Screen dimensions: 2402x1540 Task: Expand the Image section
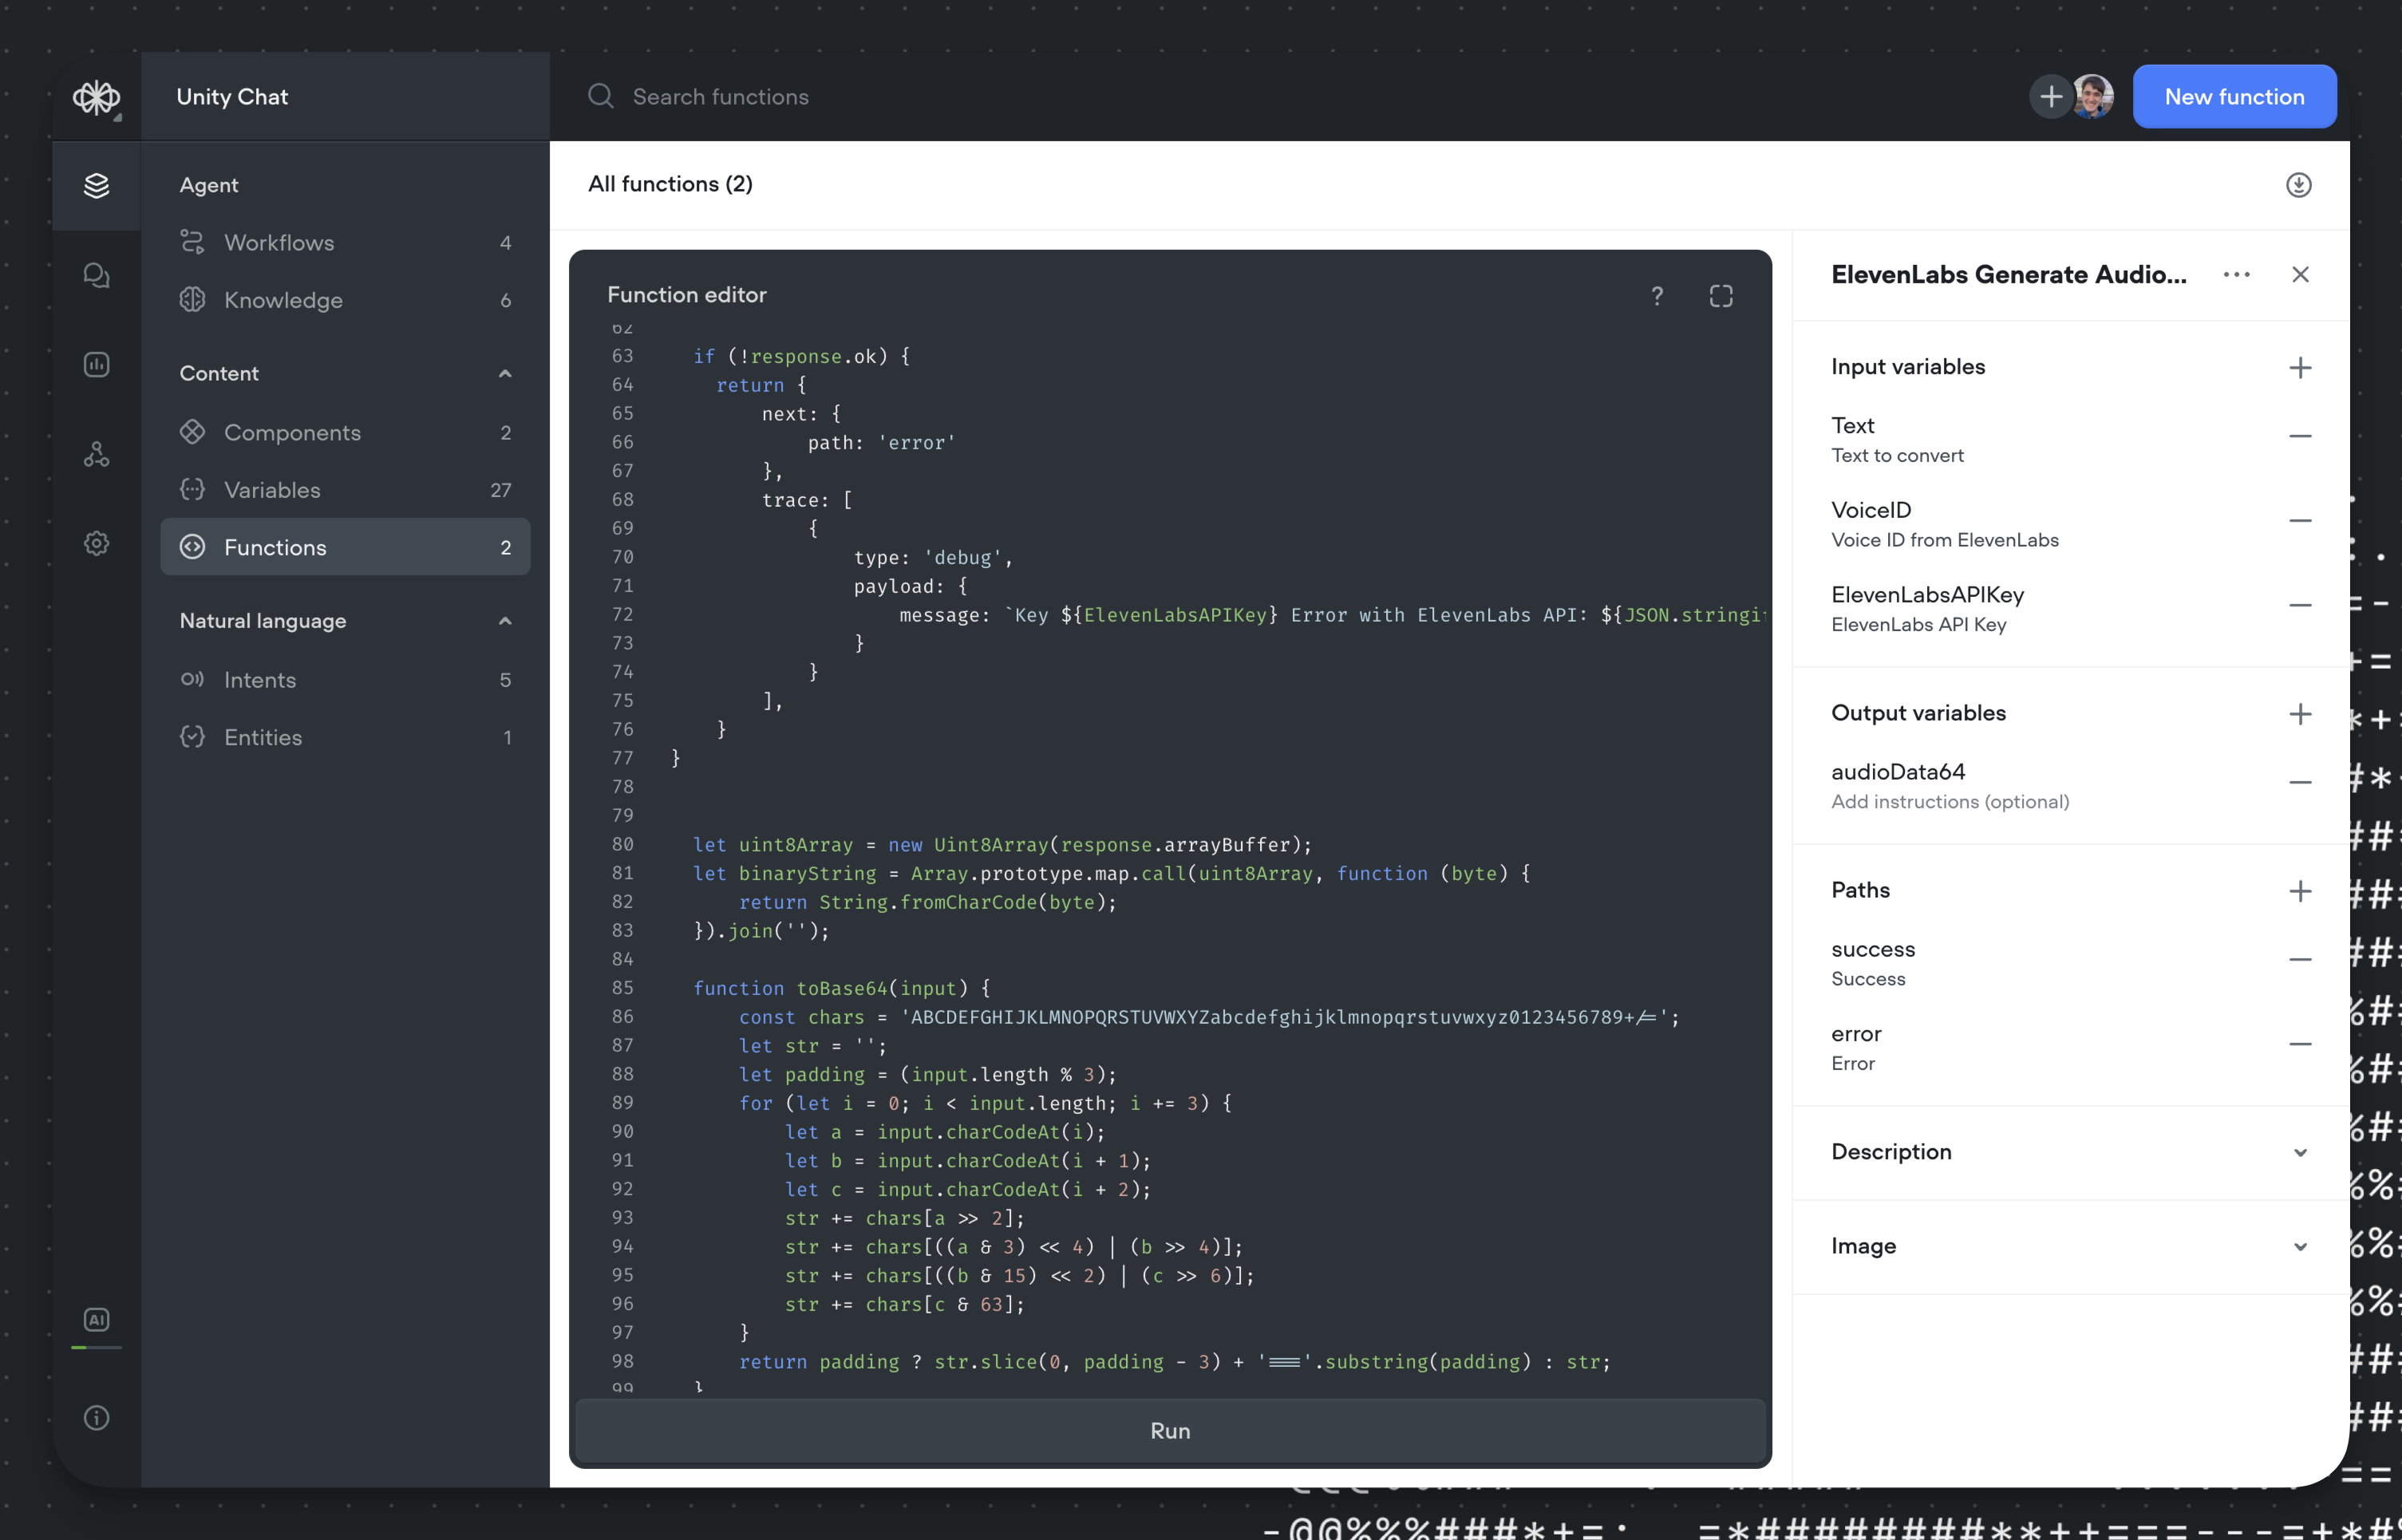pyautogui.click(x=2299, y=1246)
